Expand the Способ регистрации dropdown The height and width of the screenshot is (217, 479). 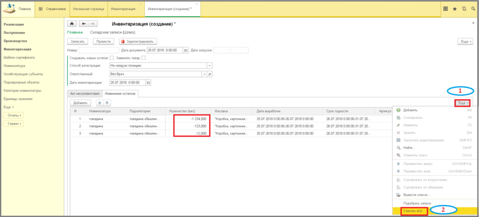coord(210,65)
